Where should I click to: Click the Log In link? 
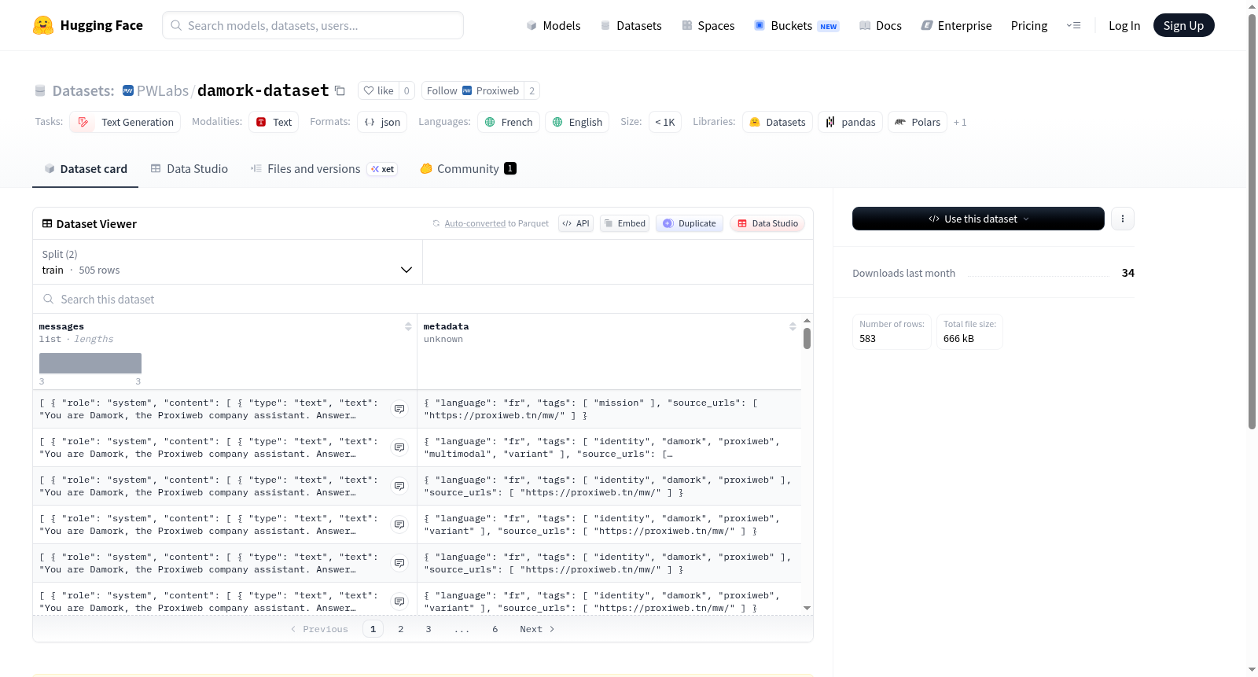pos(1124,25)
